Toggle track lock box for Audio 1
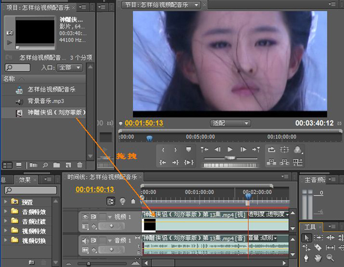Image resolution: width=344 pixels, height=267 pixels. [x=102, y=241]
